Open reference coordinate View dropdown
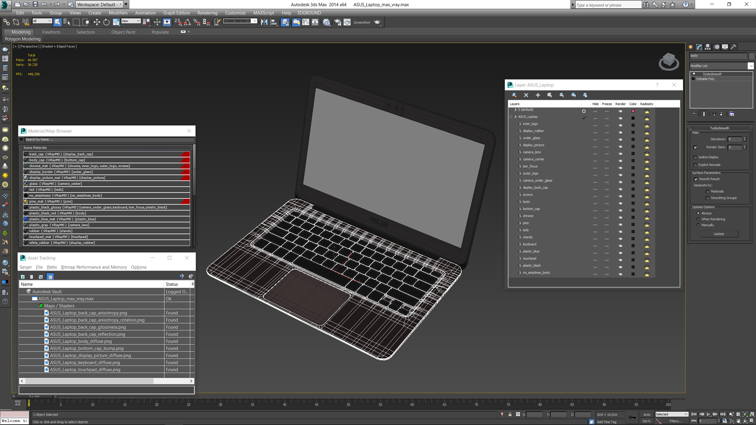 pos(131,21)
